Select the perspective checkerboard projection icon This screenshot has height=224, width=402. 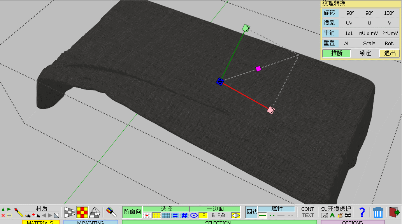coord(70,212)
